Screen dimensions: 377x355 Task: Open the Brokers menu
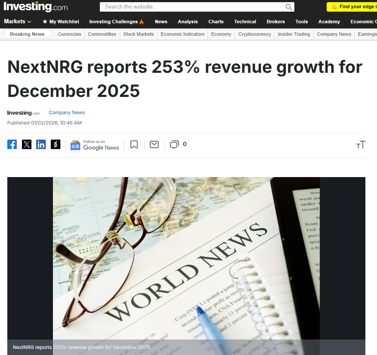pos(275,22)
